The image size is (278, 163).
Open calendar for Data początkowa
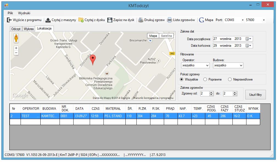point(248,39)
